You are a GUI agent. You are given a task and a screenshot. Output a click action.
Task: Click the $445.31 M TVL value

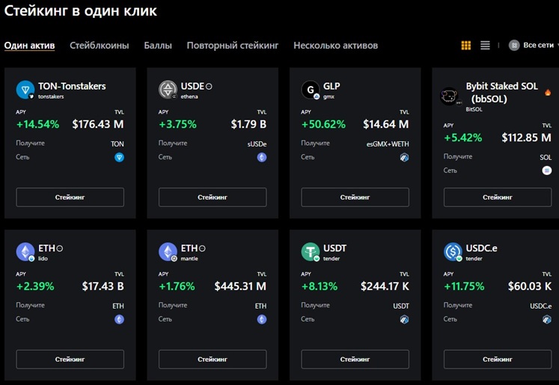coord(240,286)
